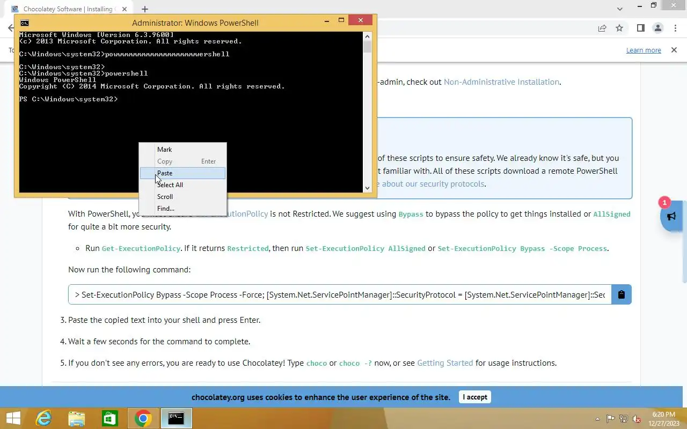
Task: Click the install command text field
Action: pos(340,294)
